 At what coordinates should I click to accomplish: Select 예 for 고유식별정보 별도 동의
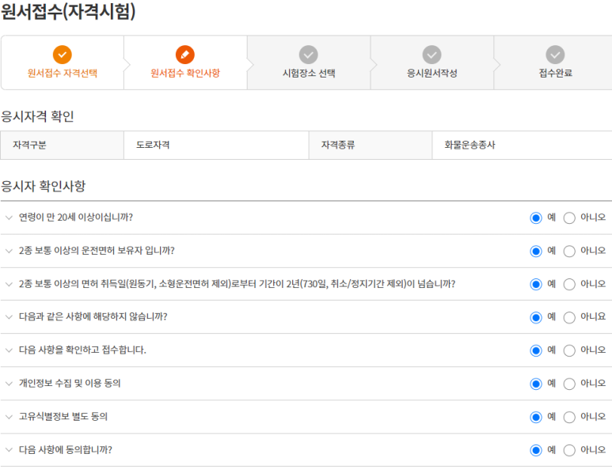coord(536,417)
